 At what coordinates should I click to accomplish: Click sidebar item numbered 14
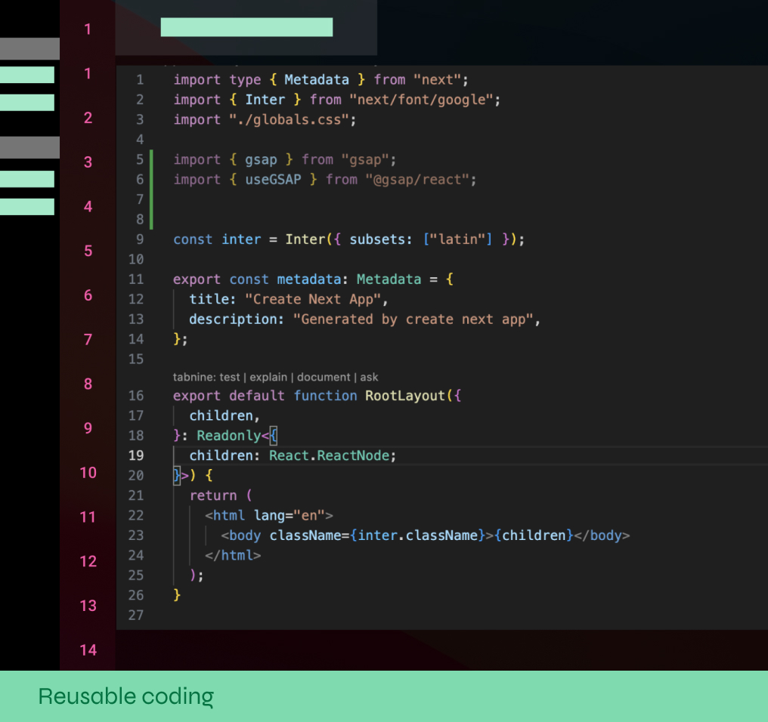pyautogui.click(x=88, y=650)
